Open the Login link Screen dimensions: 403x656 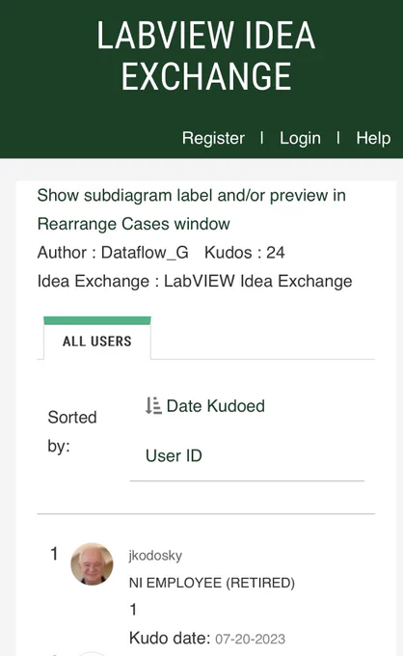(x=300, y=138)
